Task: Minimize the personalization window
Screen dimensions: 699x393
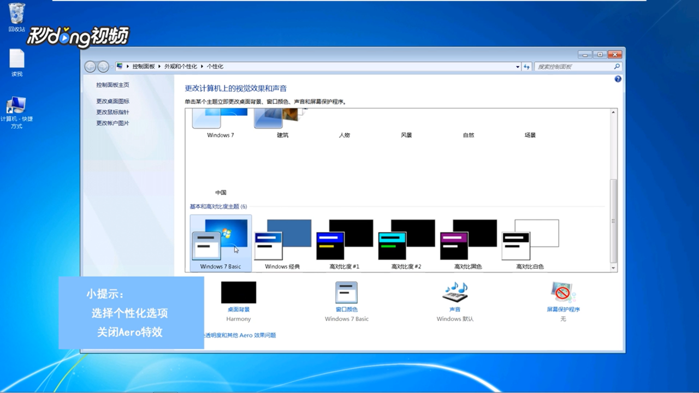Action: point(585,55)
